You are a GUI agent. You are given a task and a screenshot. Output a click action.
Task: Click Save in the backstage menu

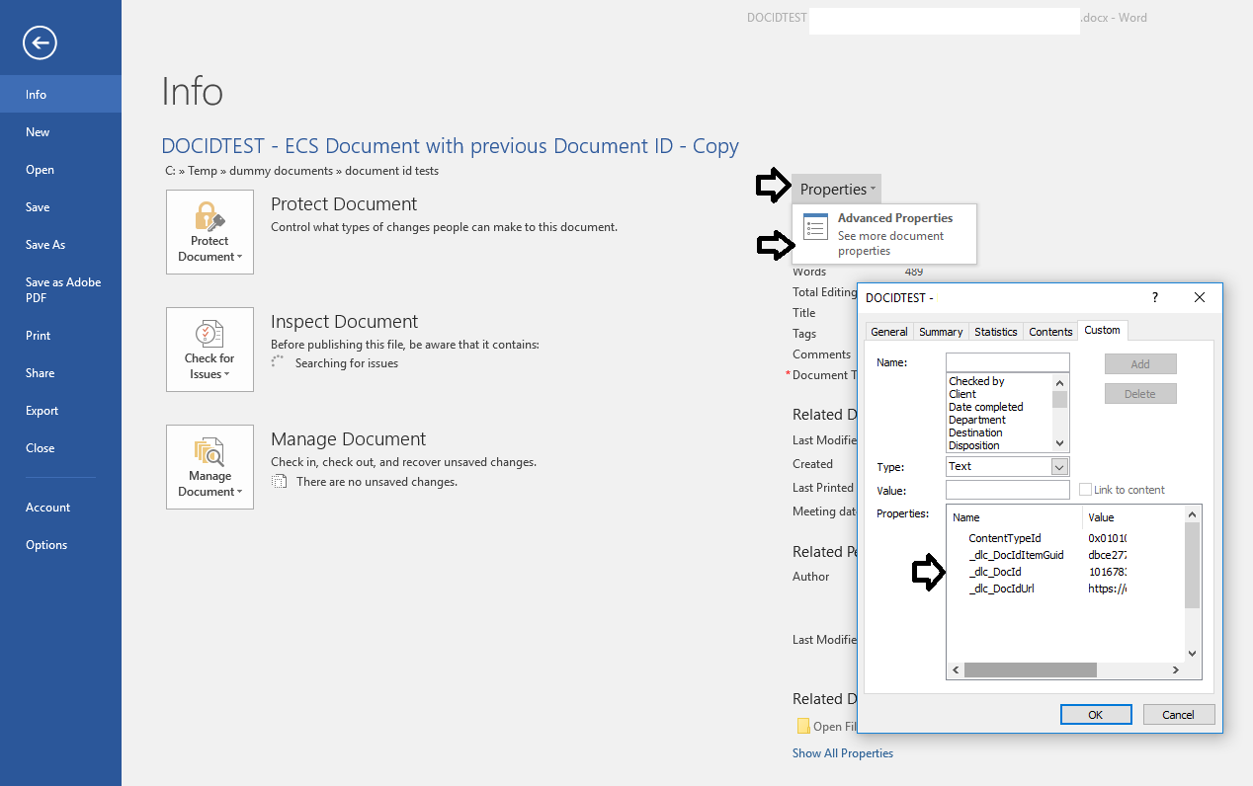[60, 207]
